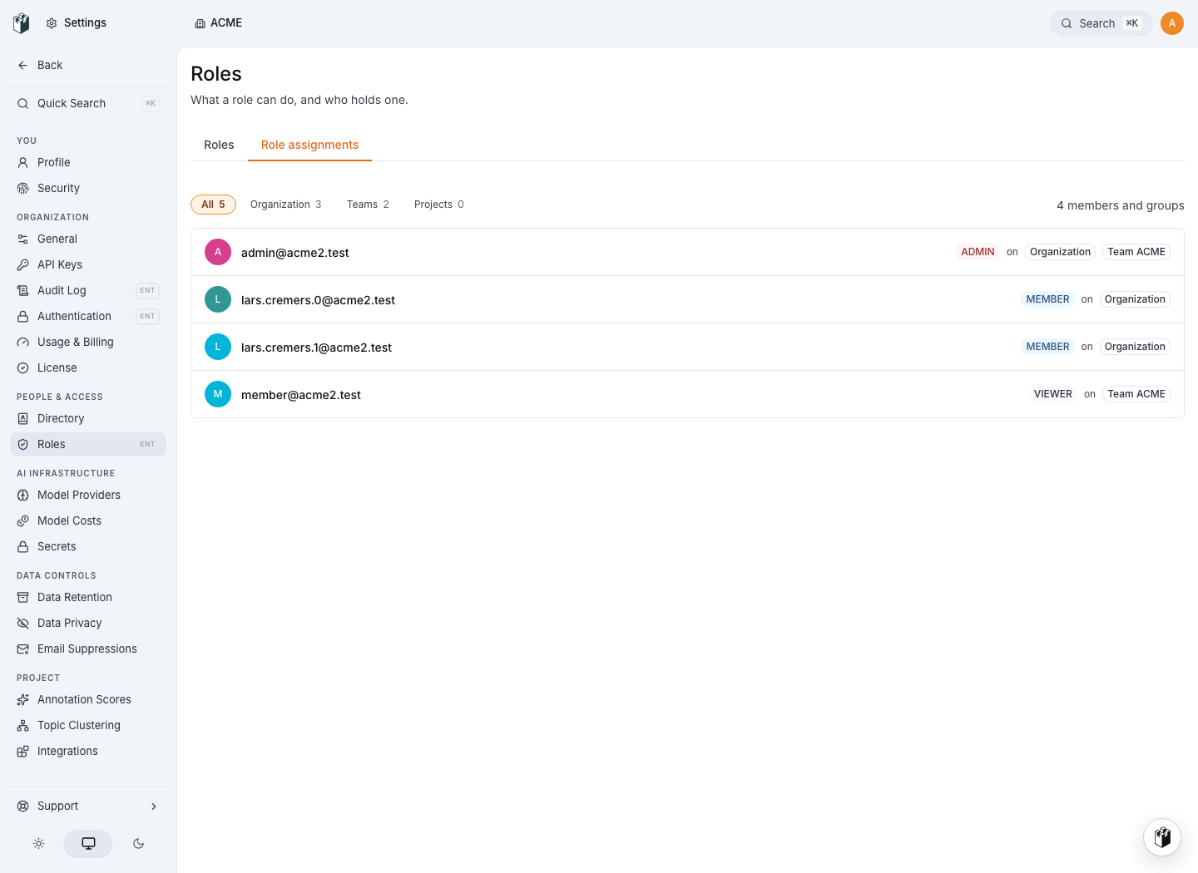Open the Search box in top bar
This screenshot has height=873, width=1198.
pos(1101,23)
